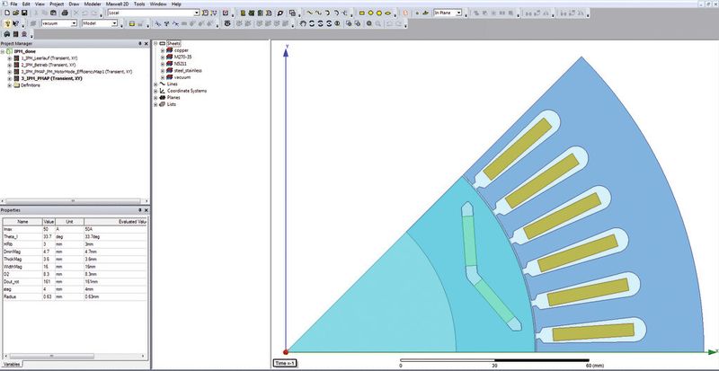Viewport: 719px width, 371px height.
Task: Expand the copper sheet group
Action: [x=163, y=50]
